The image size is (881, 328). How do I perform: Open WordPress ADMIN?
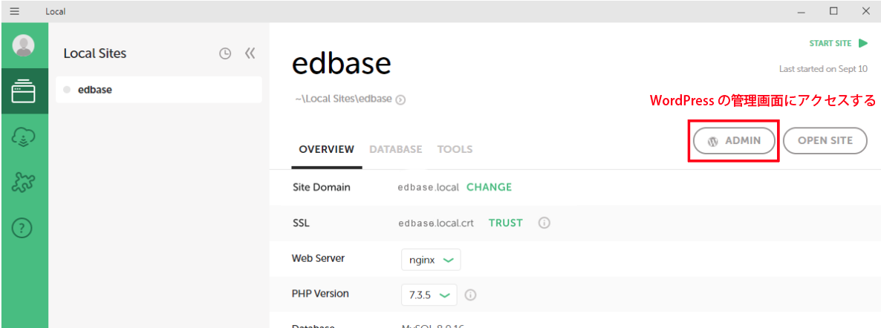[734, 140]
